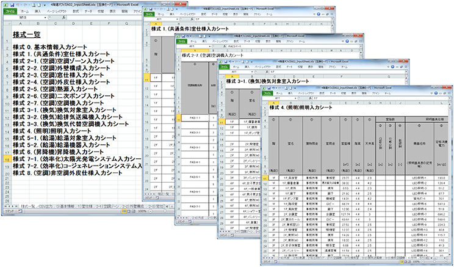This screenshot has height=267, width=454.
Task: Click fx icon in 空調機入力シート window
Action: pyautogui.click(x=225, y=46)
